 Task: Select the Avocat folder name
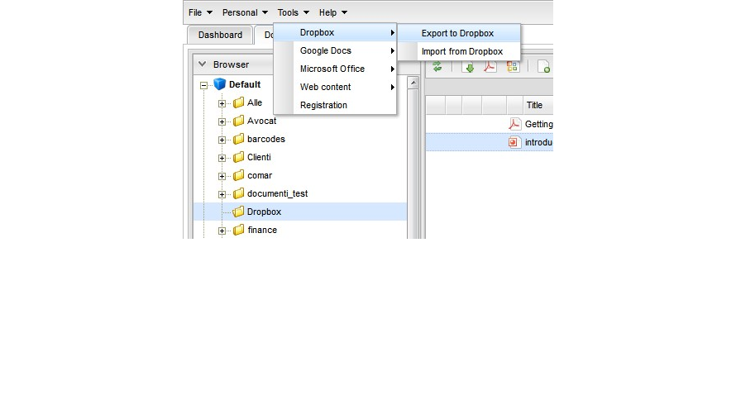261,121
